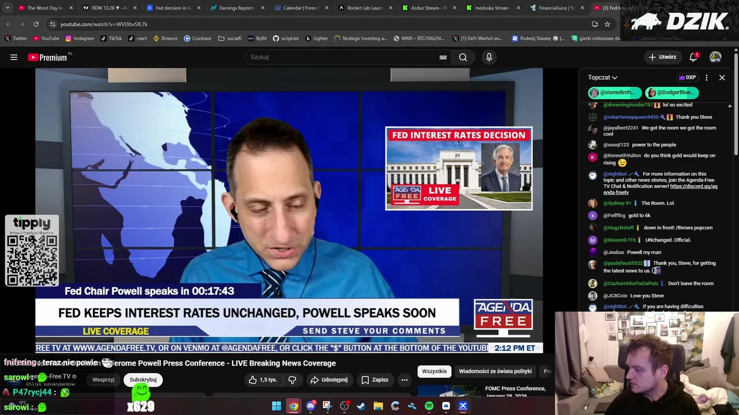View site information icon in address bar
Screen dimensions: 739x415
(53, 24)
